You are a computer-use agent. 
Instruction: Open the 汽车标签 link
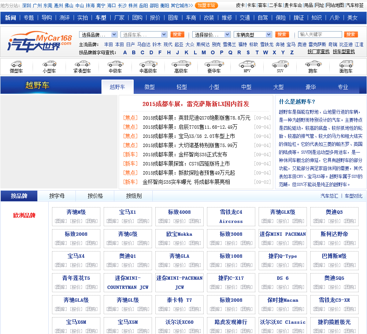(354, 5)
